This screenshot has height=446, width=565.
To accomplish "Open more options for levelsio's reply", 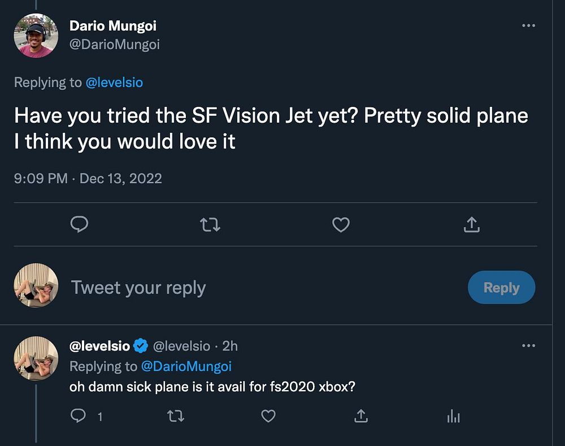I will (528, 345).
